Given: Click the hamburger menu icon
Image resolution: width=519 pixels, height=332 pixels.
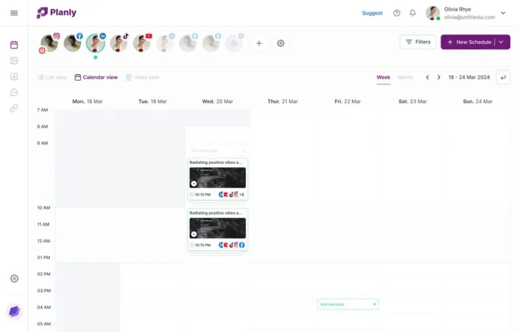Looking at the screenshot, I should (14, 13).
